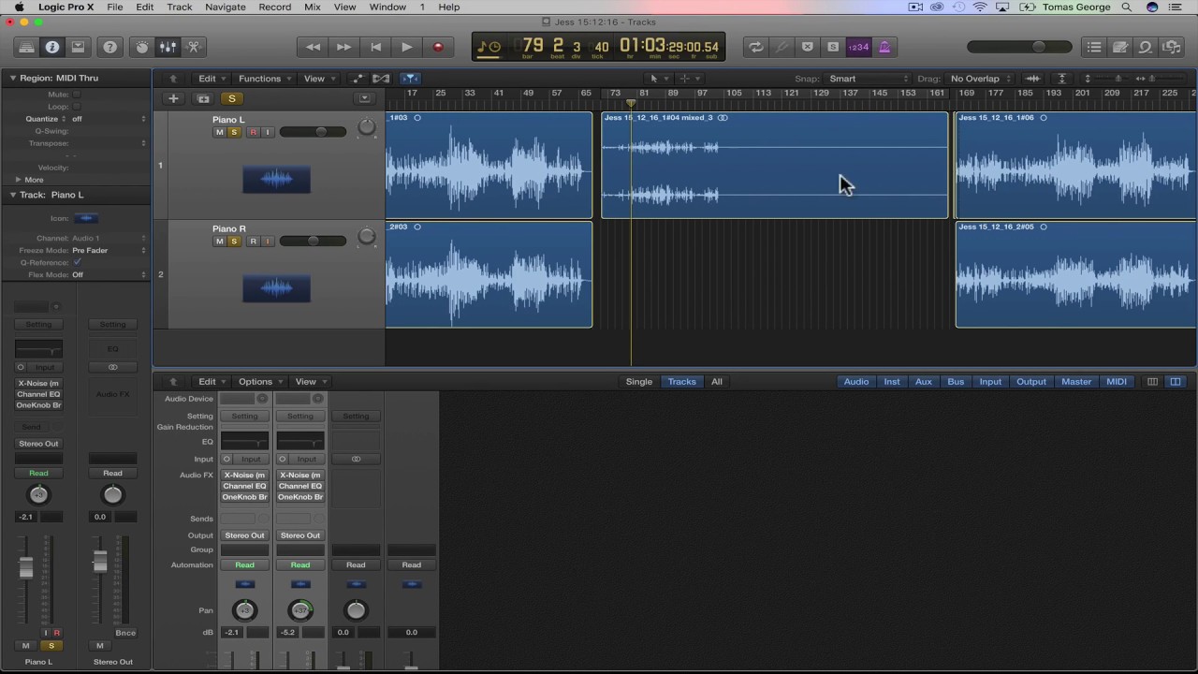Toggle global Solo S in track header
This screenshot has width=1198, height=674.
[231, 98]
